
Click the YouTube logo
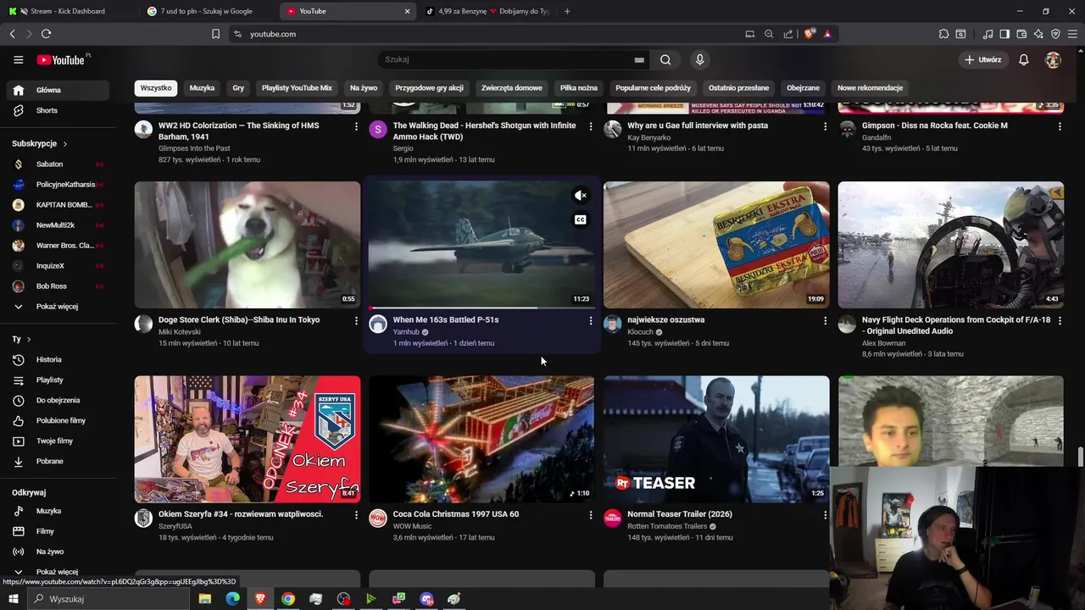pyautogui.click(x=61, y=60)
